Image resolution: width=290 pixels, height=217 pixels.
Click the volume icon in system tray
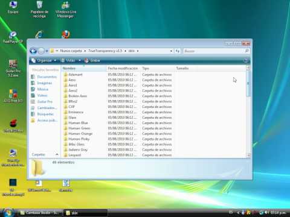[267, 212]
